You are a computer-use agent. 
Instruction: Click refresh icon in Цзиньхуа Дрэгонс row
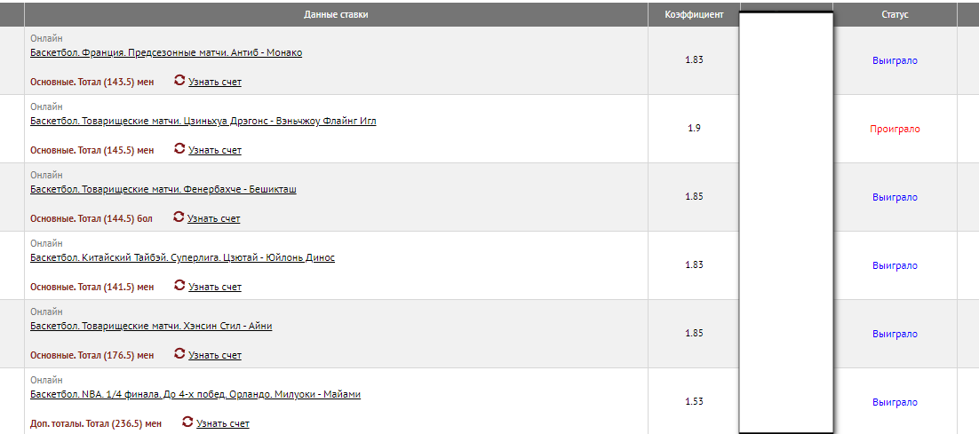click(179, 148)
